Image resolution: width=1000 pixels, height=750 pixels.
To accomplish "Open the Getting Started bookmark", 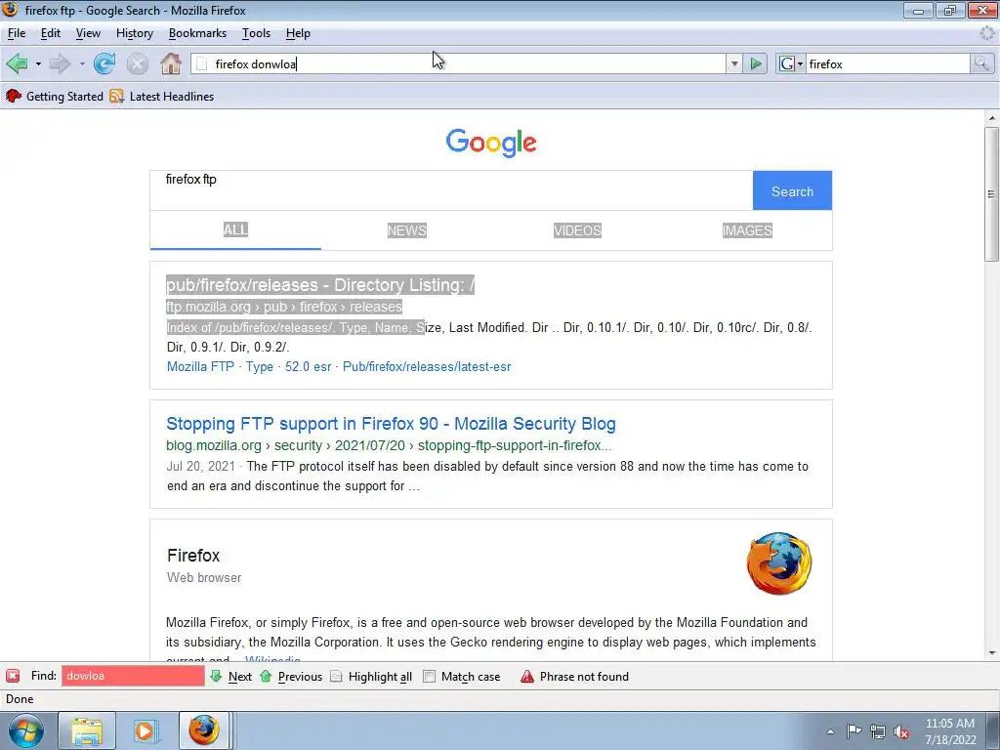I will coord(55,97).
